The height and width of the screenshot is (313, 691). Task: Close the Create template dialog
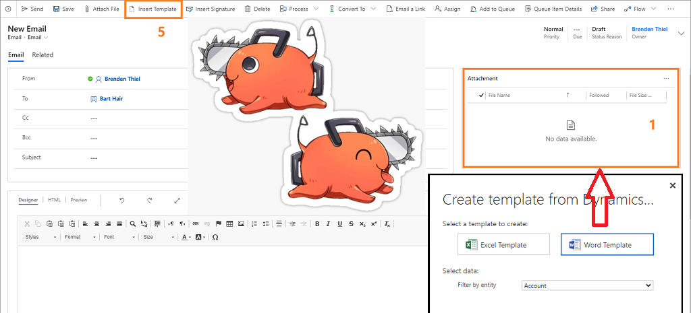click(x=673, y=186)
